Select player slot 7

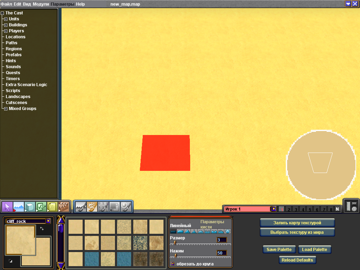pyautogui.click(x=324, y=209)
